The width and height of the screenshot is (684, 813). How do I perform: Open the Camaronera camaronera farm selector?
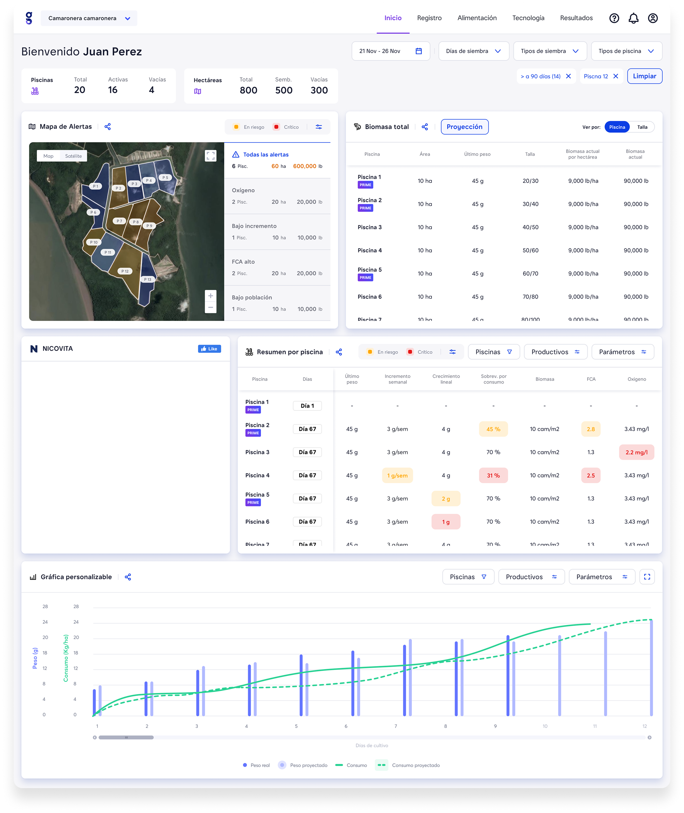(89, 18)
